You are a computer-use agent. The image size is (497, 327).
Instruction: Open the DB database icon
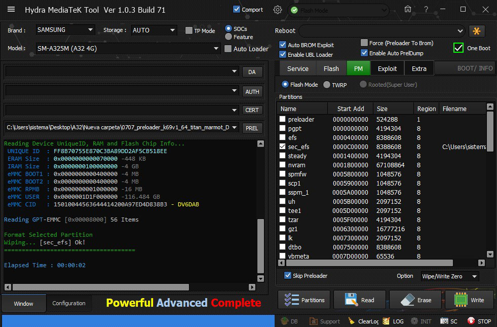pyautogui.click(x=285, y=321)
